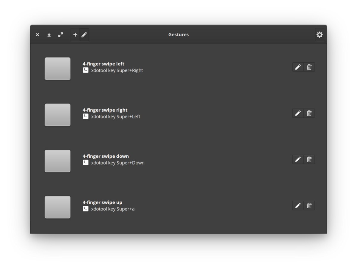This screenshot has width=357, height=269.
Task: Click the "xdotool key Super+a" command text
Action: click(113, 209)
